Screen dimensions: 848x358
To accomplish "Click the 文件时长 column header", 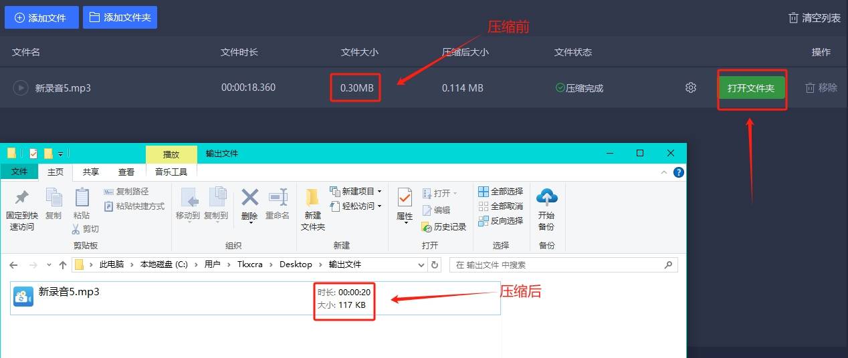I will (x=239, y=52).
